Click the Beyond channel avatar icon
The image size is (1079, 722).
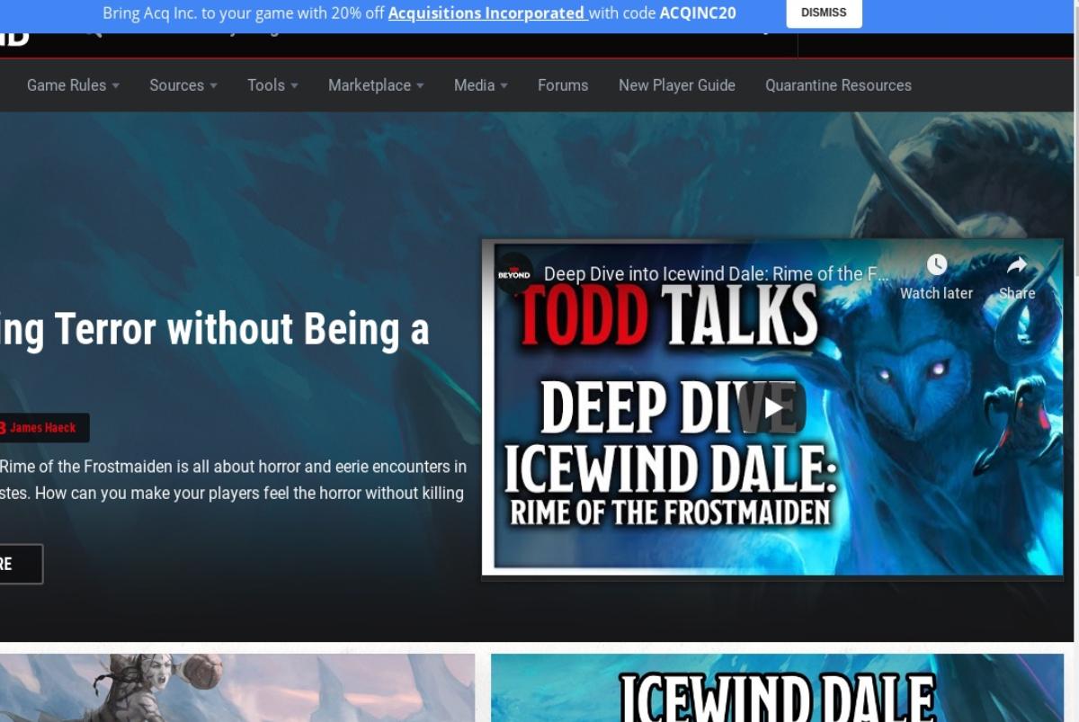[x=514, y=273]
